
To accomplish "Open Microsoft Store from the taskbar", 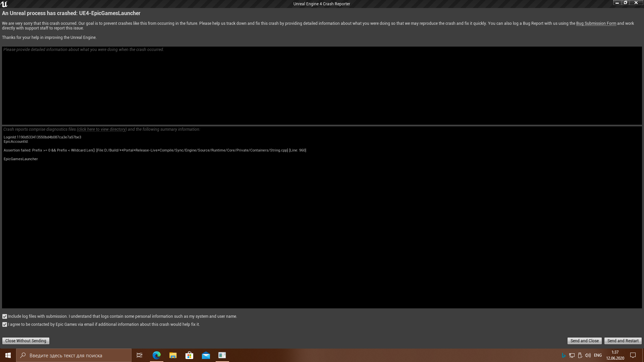I will [190, 355].
